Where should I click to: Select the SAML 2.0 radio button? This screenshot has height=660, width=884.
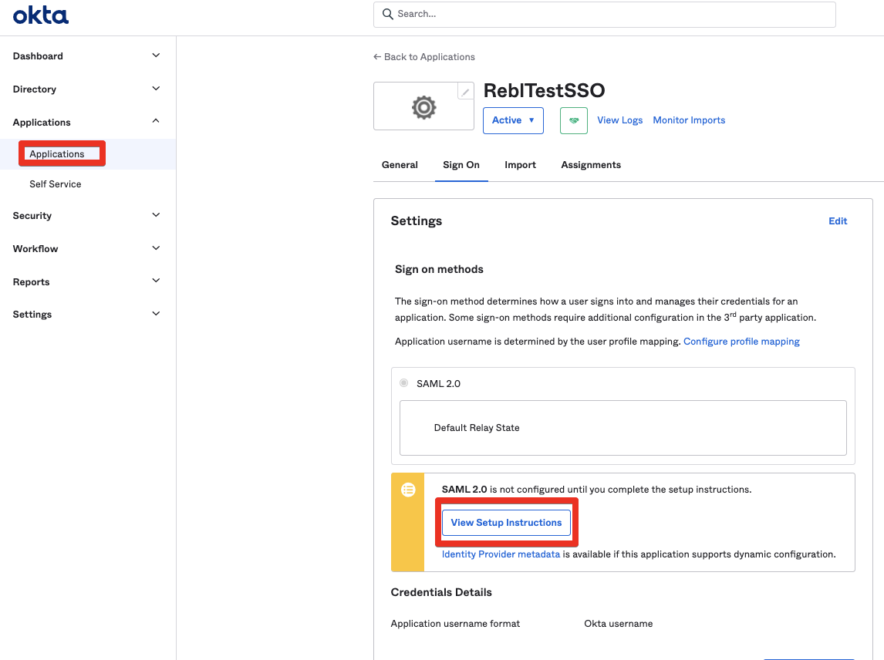coord(404,383)
